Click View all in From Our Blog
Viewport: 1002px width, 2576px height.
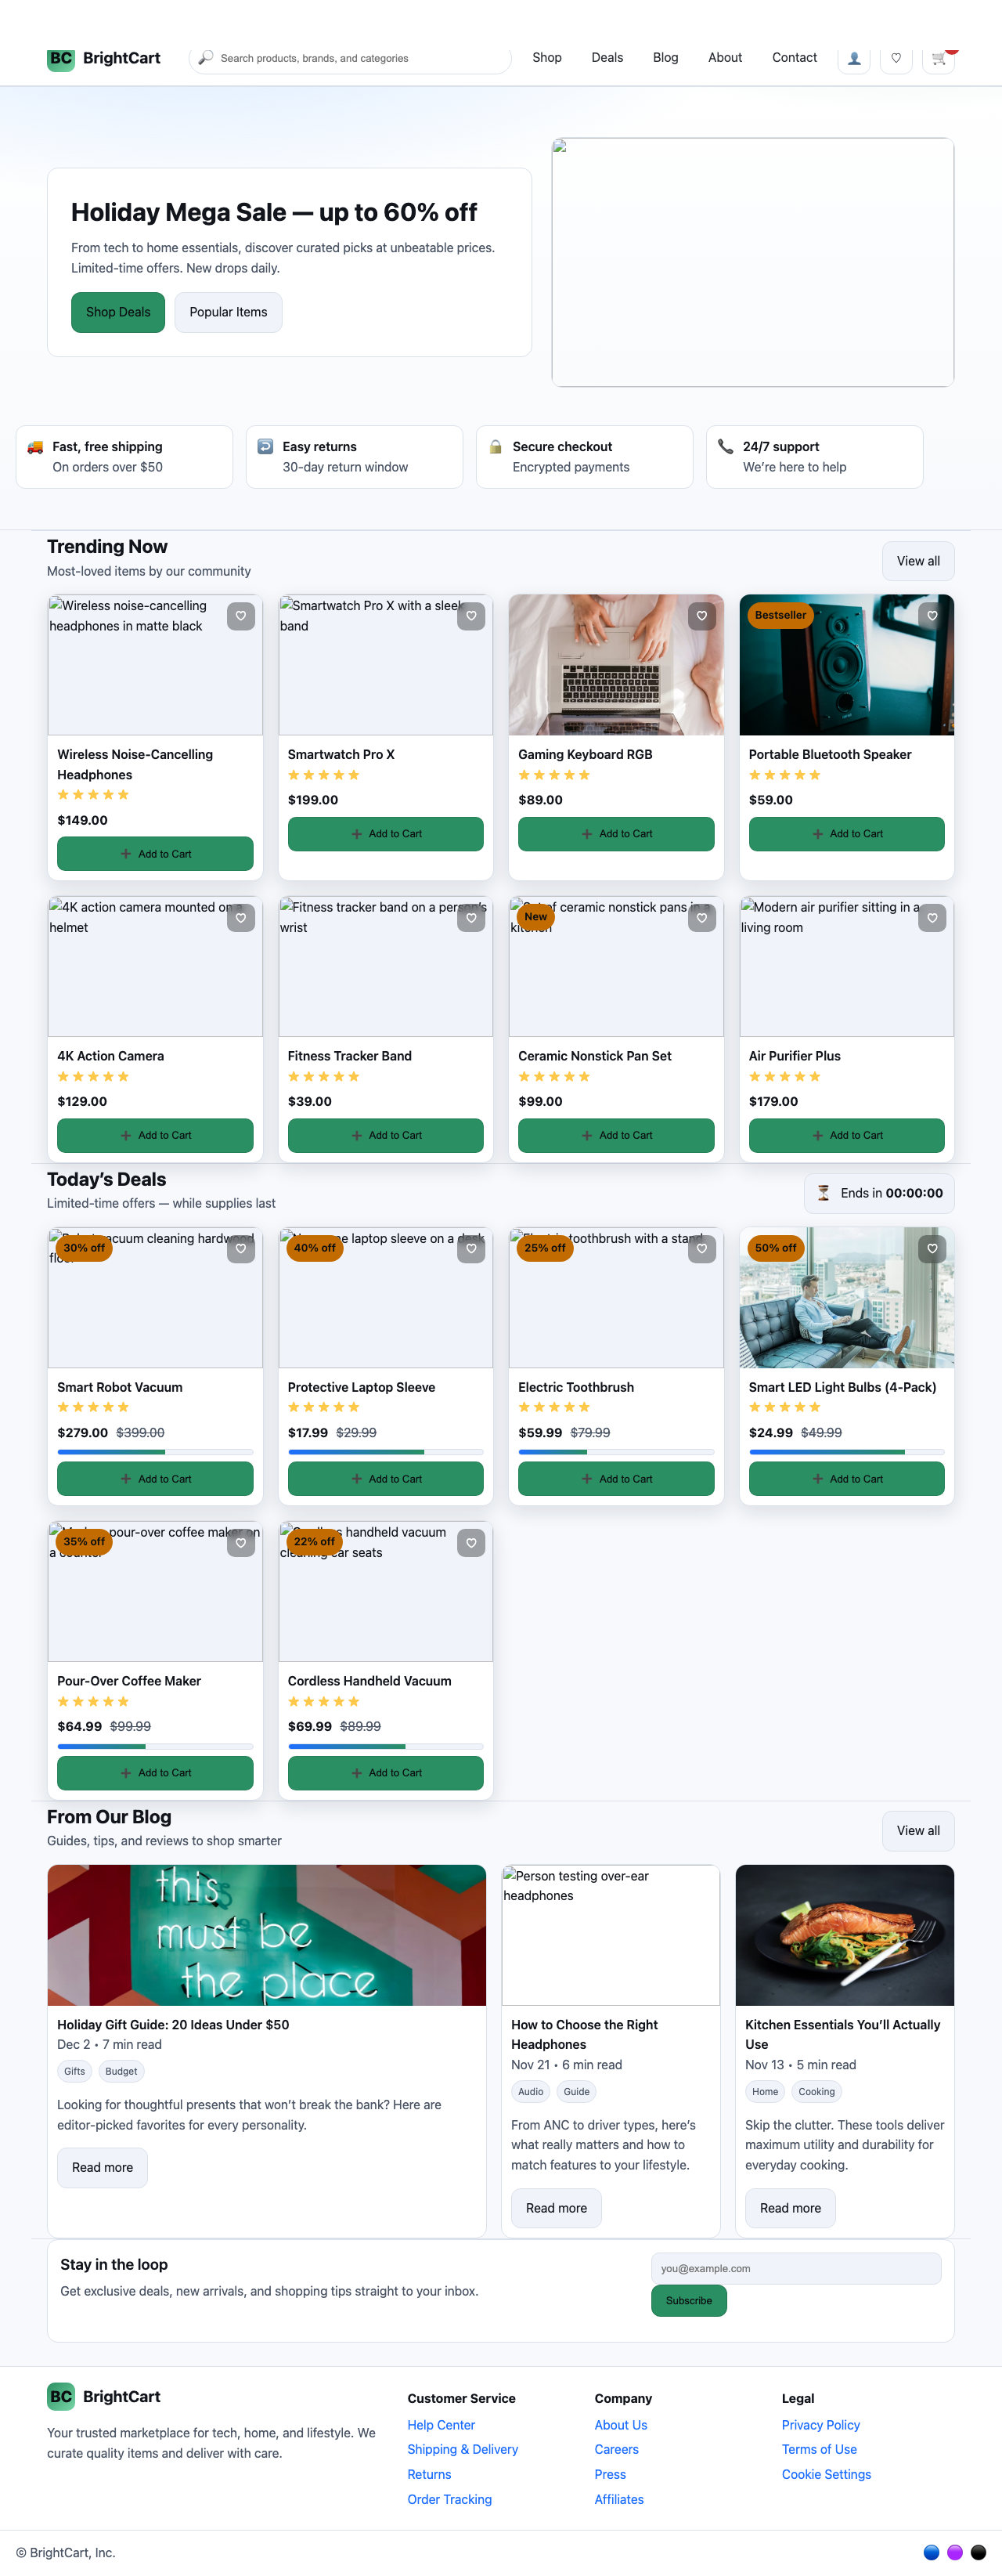pos(917,1831)
